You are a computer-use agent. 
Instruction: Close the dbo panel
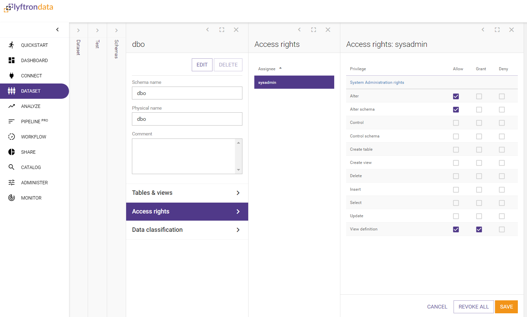236,30
